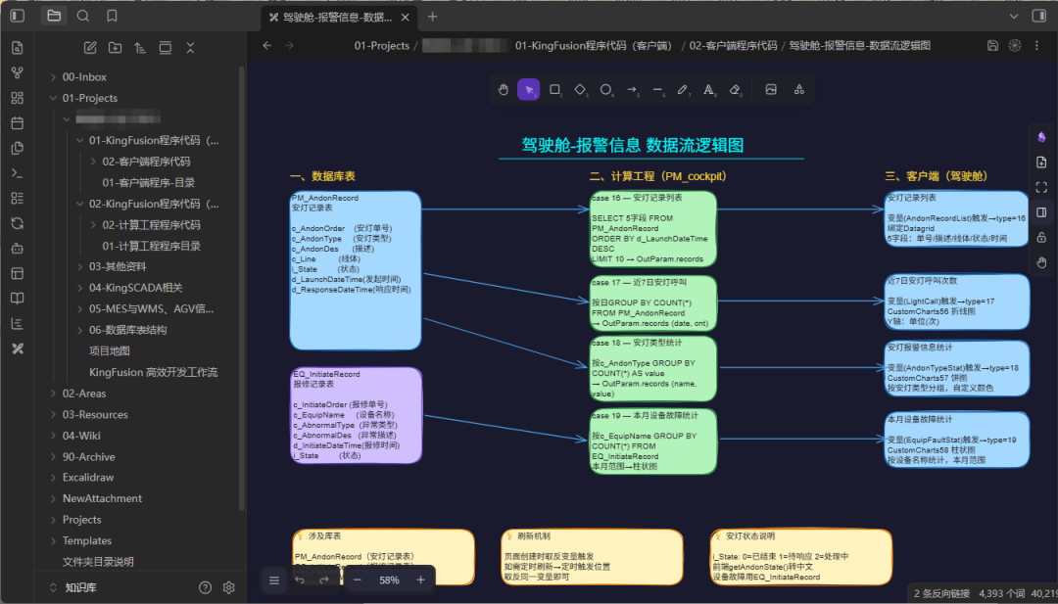Navigate back with left arrow

[x=267, y=46]
